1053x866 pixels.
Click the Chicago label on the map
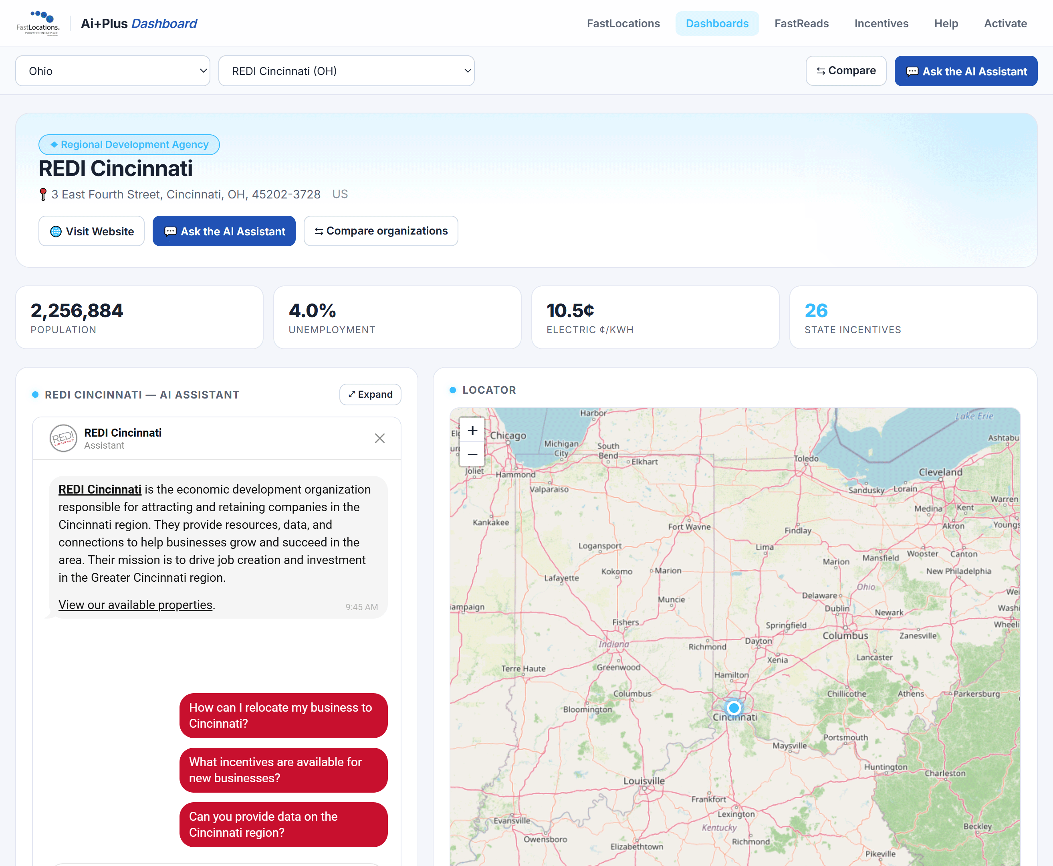point(508,435)
